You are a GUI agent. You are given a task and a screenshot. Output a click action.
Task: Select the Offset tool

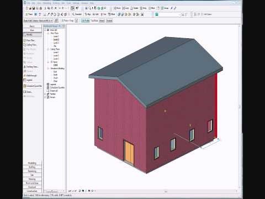112,14
